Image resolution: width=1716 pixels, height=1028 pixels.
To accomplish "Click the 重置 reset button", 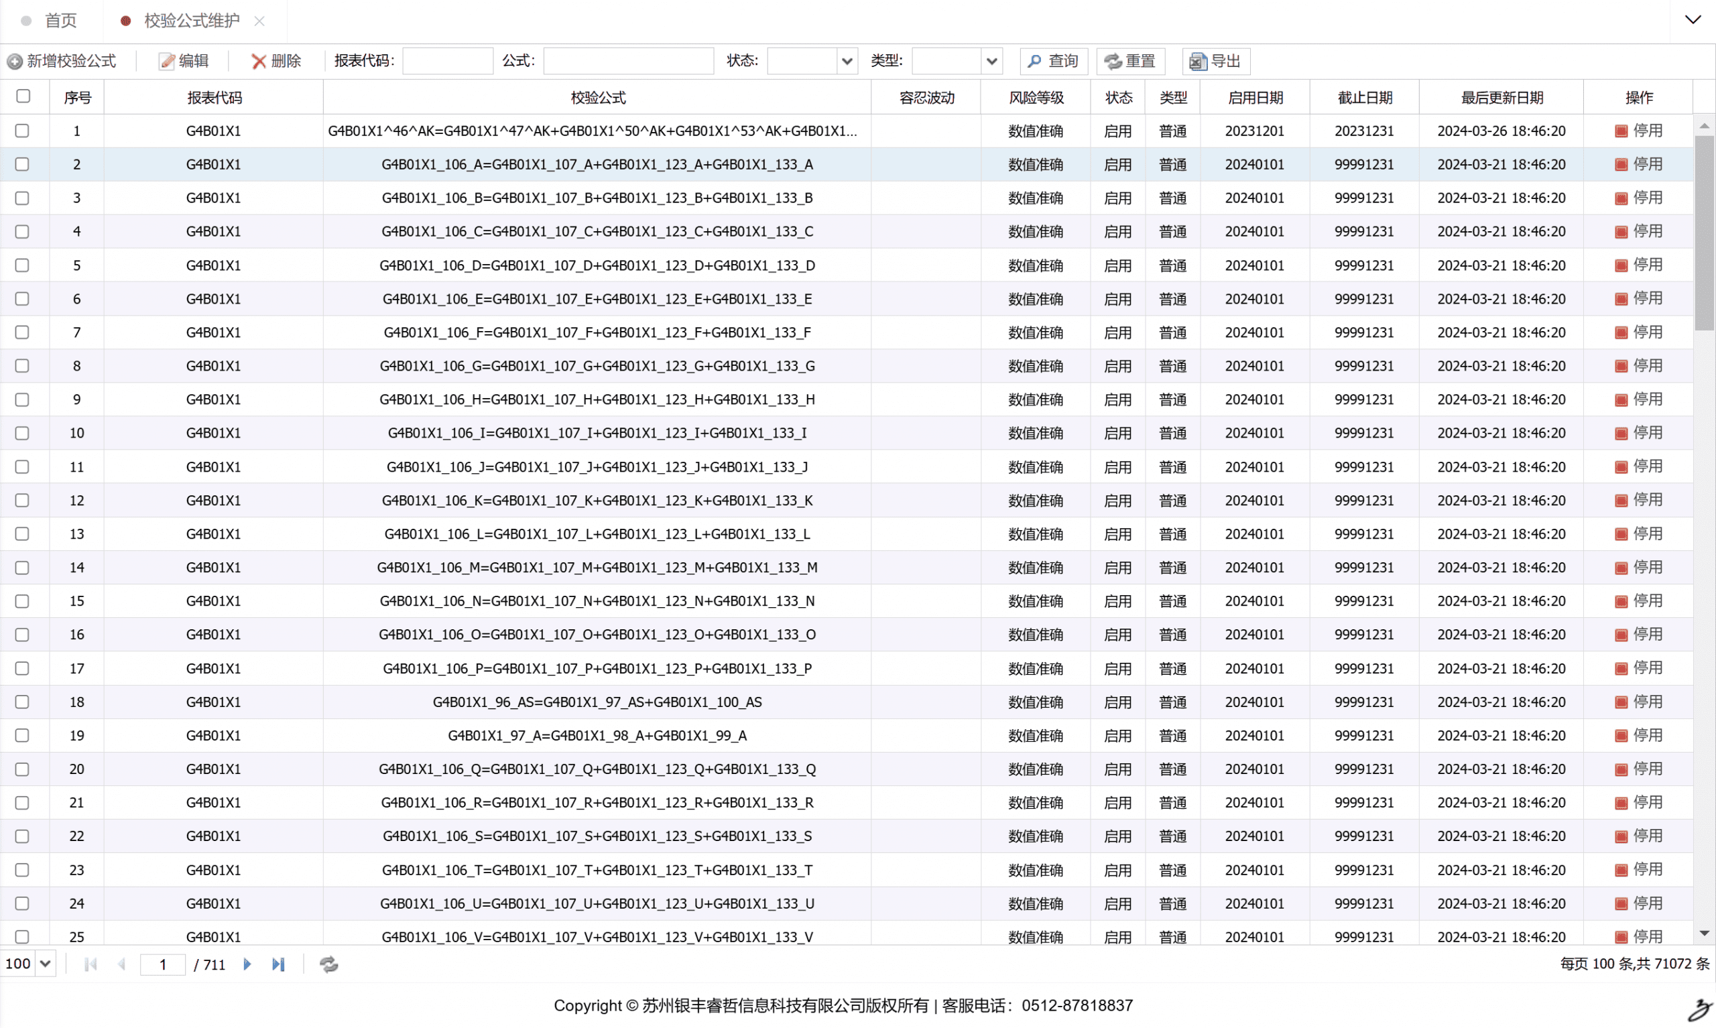I will [x=1130, y=61].
